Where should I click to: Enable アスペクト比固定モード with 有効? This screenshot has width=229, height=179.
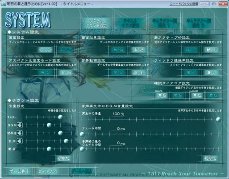pos(65,72)
